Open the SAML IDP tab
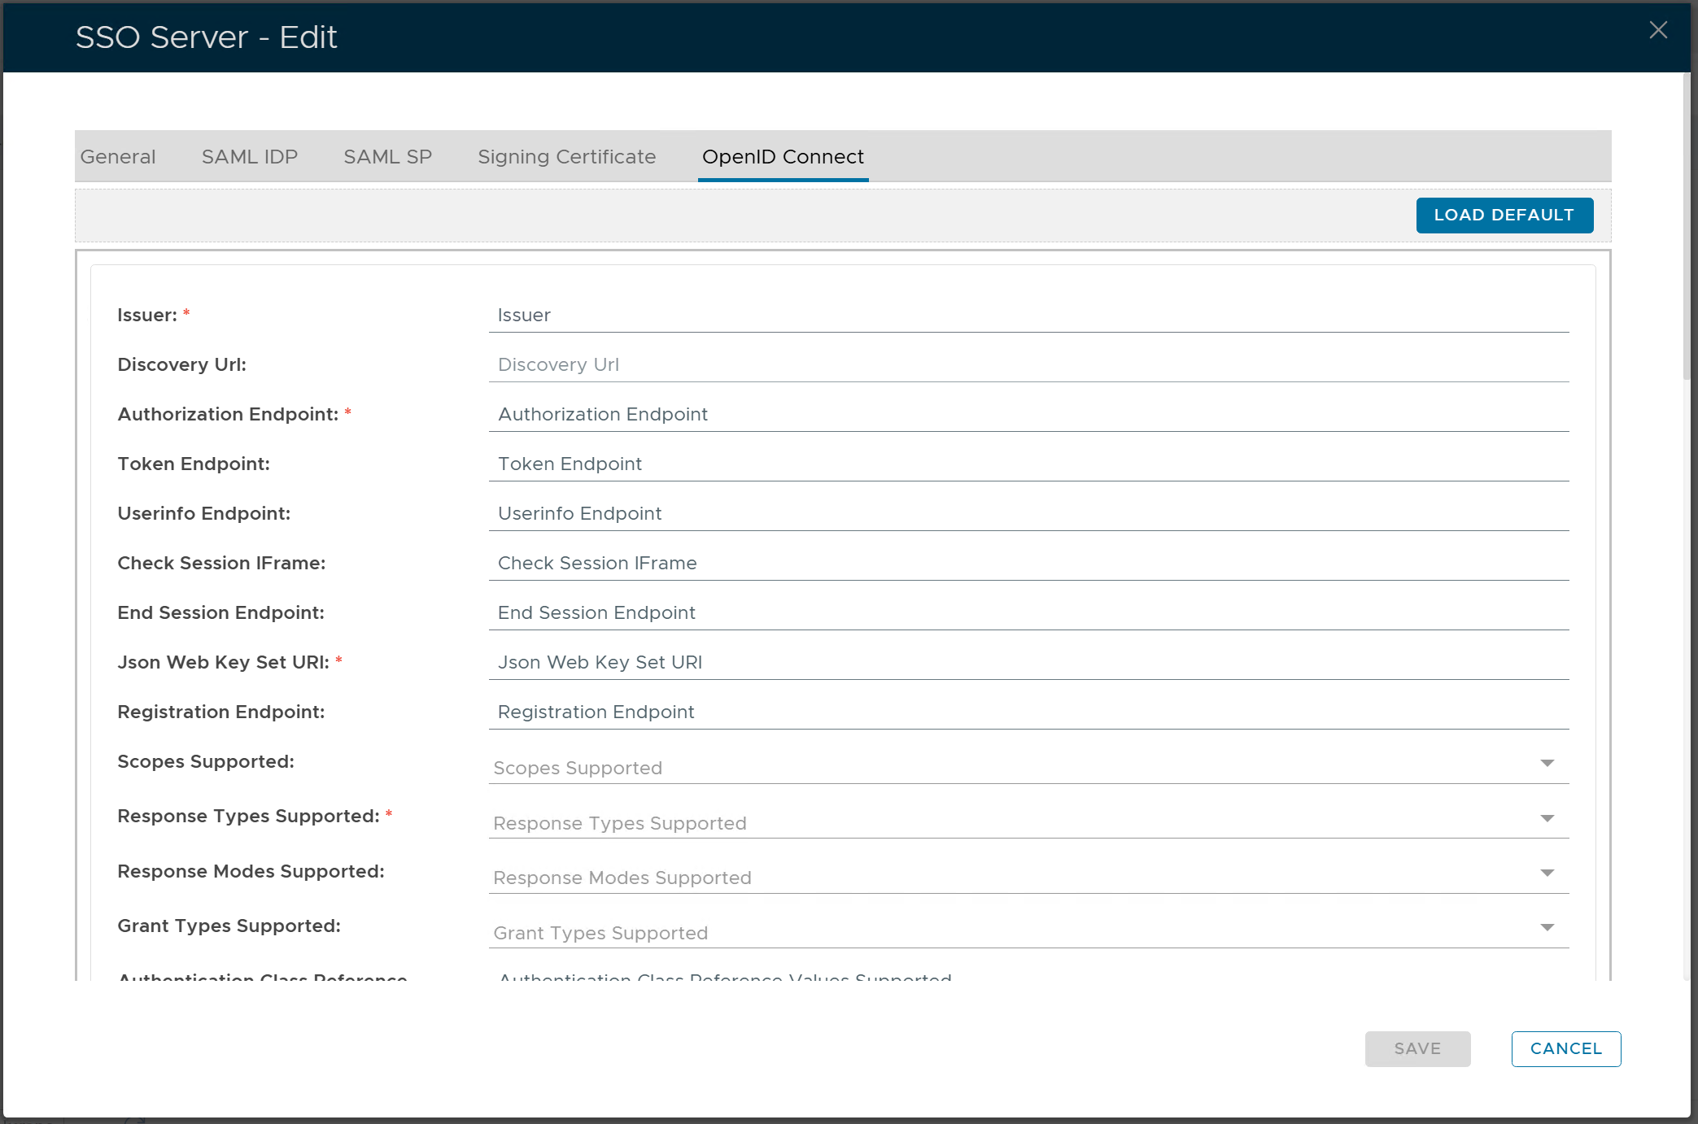 tap(250, 157)
